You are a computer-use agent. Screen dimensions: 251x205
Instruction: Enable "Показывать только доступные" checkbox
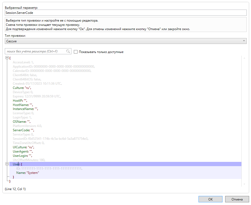click(x=76, y=52)
